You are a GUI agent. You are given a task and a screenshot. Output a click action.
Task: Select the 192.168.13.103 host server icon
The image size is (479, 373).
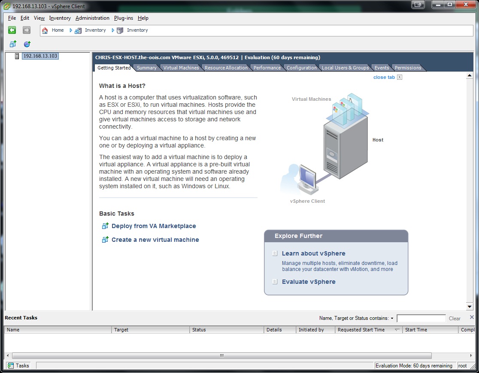click(17, 56)
